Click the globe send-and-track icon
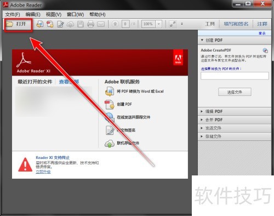274x216 pixels. [x=109, y=117]
